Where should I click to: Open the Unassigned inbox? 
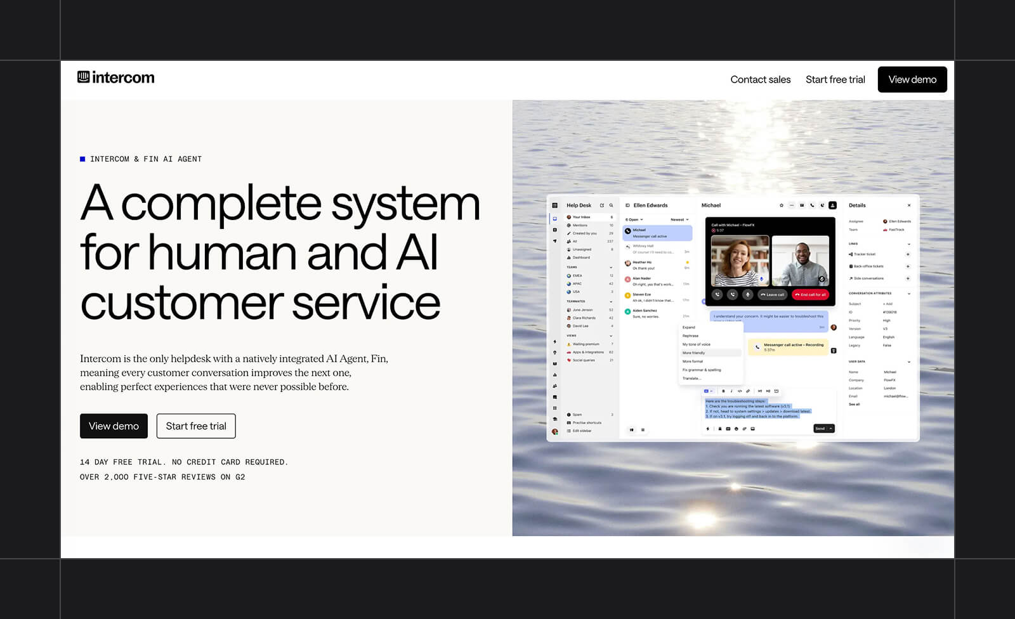pos(590,249)
